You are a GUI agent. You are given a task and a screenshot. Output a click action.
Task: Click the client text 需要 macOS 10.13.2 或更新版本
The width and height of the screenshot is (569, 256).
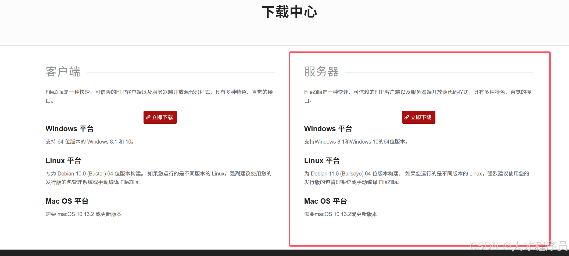click(x=84, y=214)
